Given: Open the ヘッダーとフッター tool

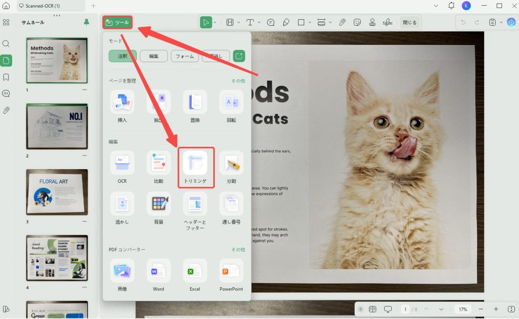Looking at the screenshot, I should (x=195, y=211).
